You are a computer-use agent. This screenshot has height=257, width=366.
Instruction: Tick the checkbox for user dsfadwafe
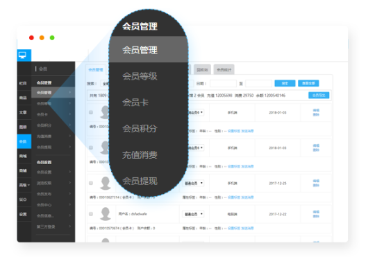[x=91, y=214]
